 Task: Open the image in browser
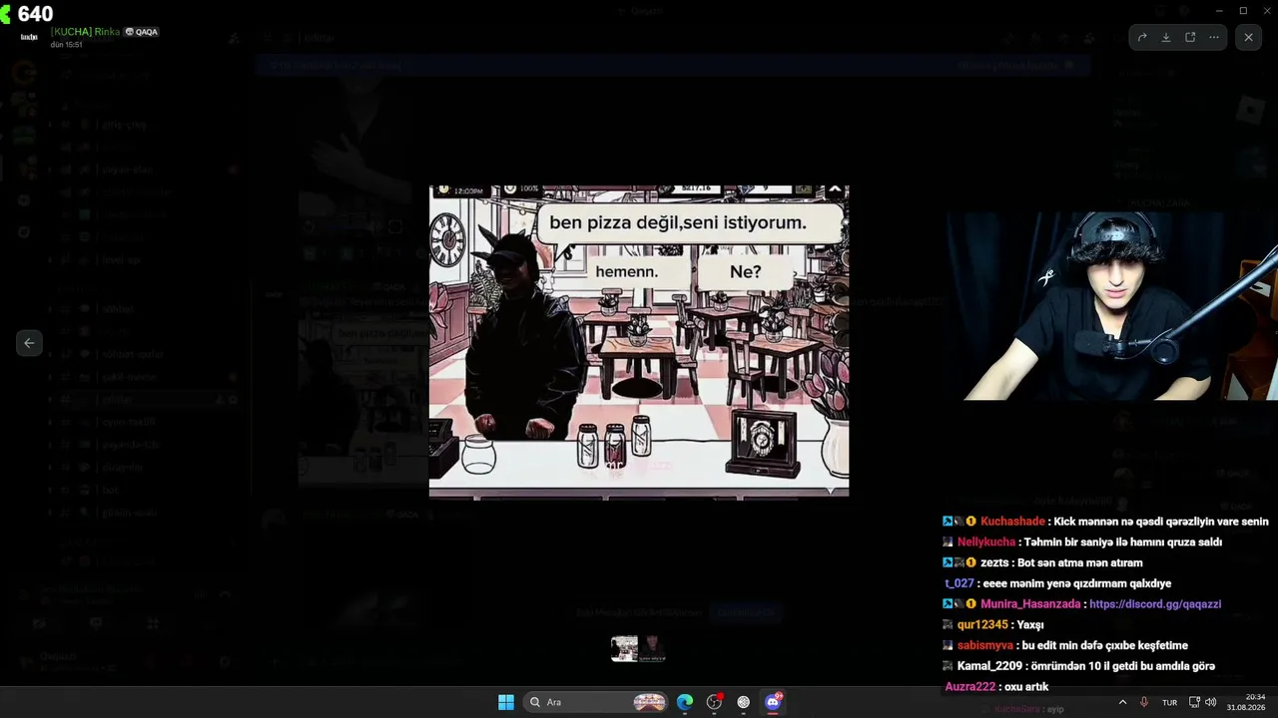click(x=1190, y=38)
